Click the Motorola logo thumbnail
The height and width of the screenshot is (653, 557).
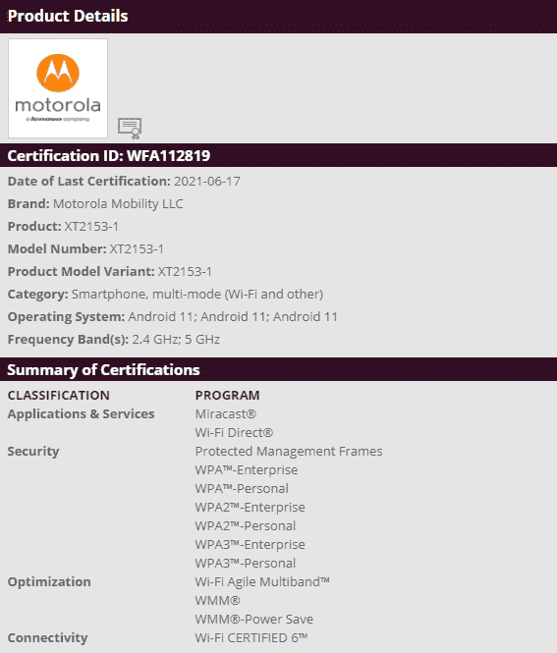pos(58,88)
